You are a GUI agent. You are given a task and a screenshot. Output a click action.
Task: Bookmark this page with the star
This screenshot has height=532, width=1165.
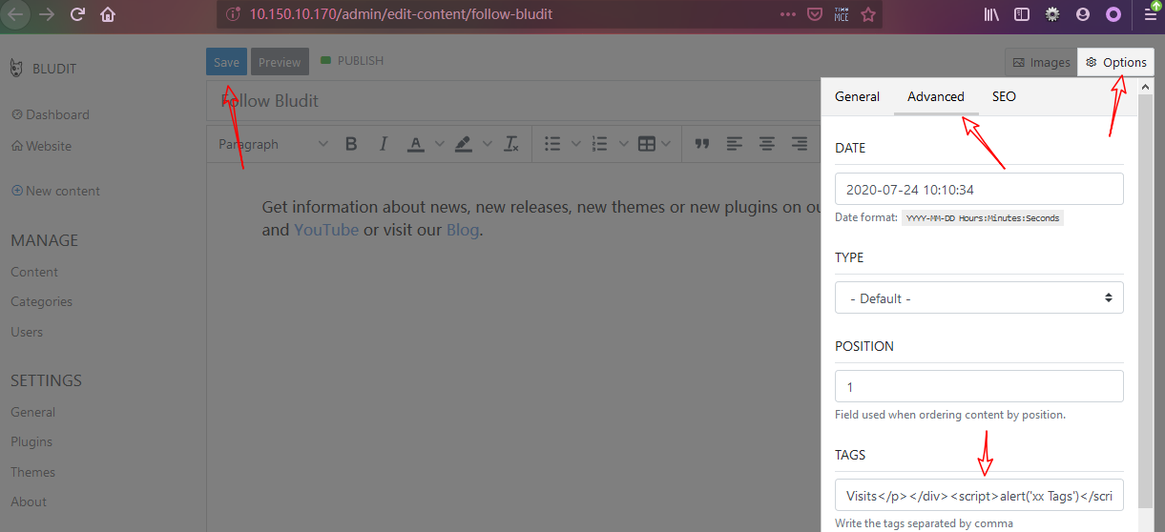[868, 14]
